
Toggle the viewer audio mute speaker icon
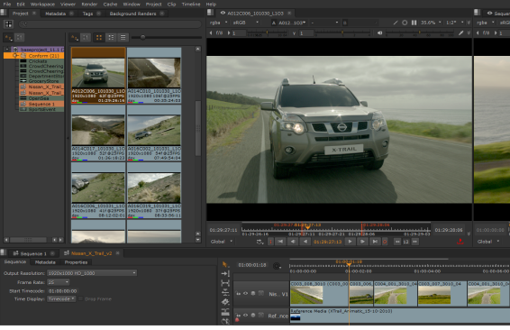(x=379, y=32)
